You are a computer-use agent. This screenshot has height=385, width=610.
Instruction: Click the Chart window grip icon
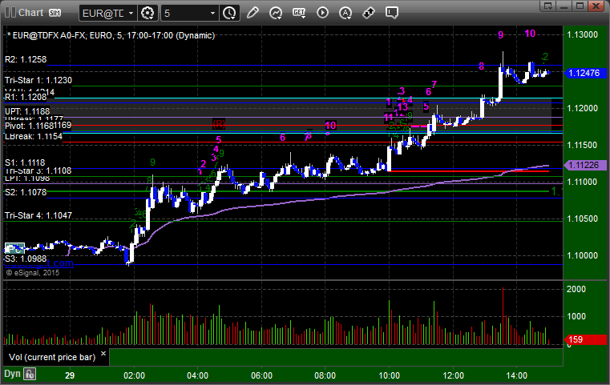pos(10,13)
